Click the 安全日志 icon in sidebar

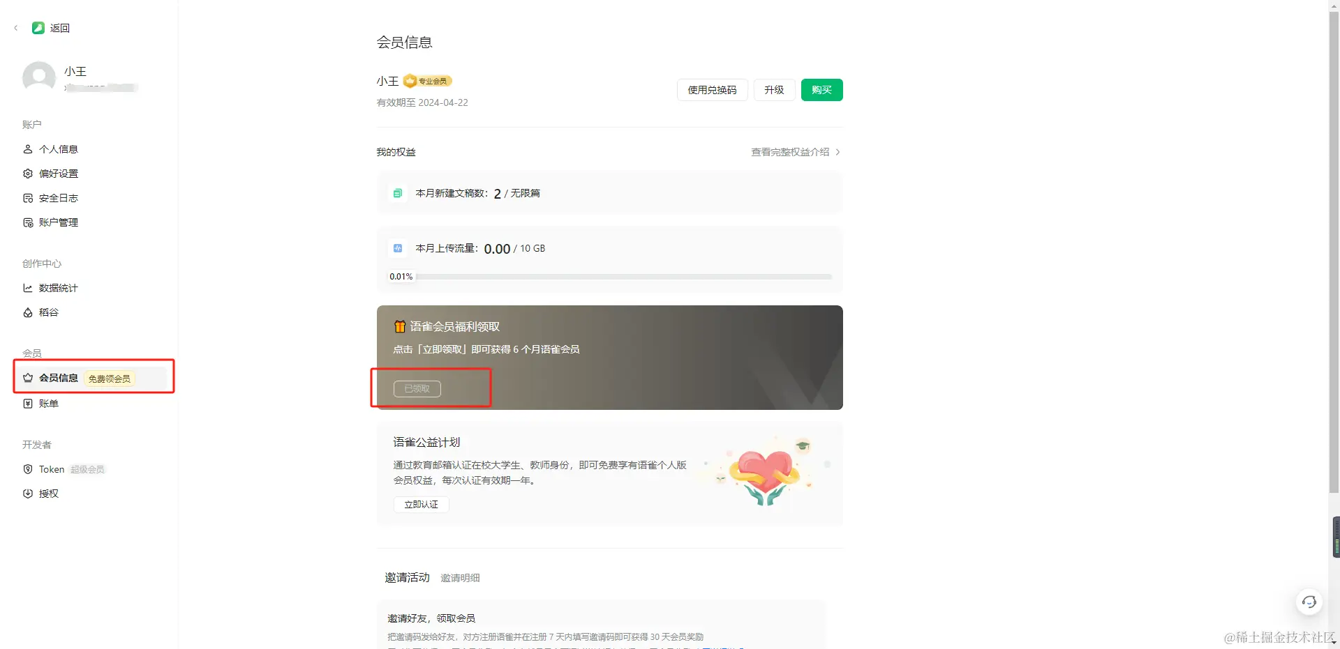click(28, 198)
